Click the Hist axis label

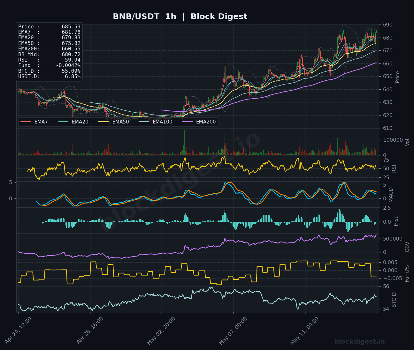click(x=396, y=221)
